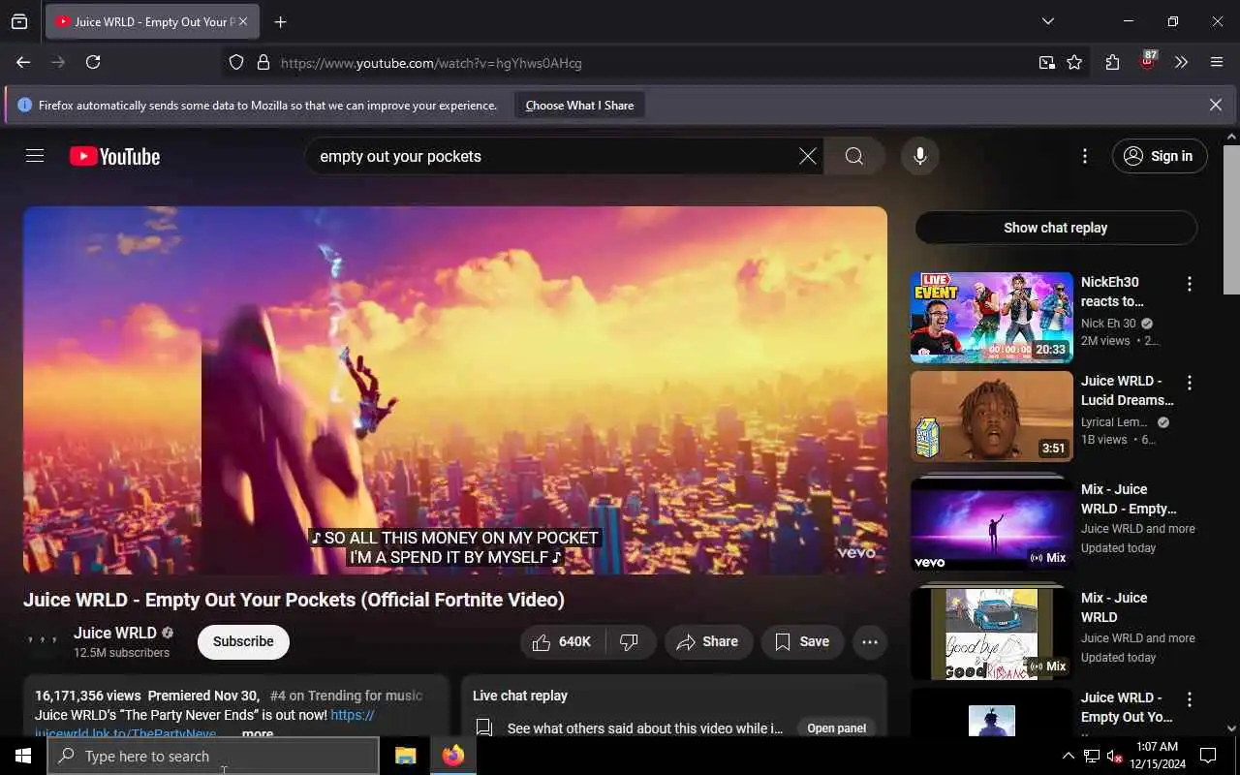Open options for Lucid Dreams video
The height and width of the screenshot is (775, 1240).
tap(1189, 383)
